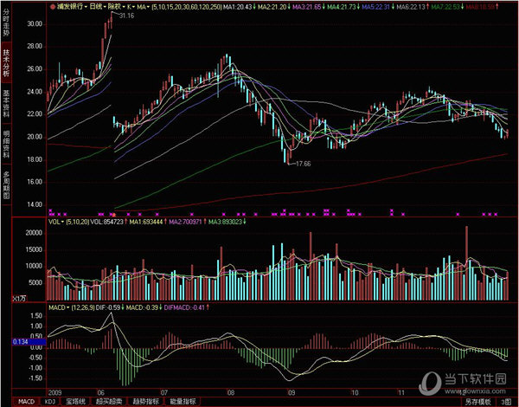Viewport: 519px width, 407px height.
Task: Switch to the 基本资料 side tab
Action: point(6,103)
